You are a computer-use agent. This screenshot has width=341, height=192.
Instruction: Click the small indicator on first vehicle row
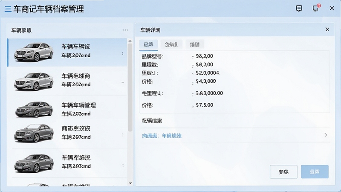pos(123,53)
